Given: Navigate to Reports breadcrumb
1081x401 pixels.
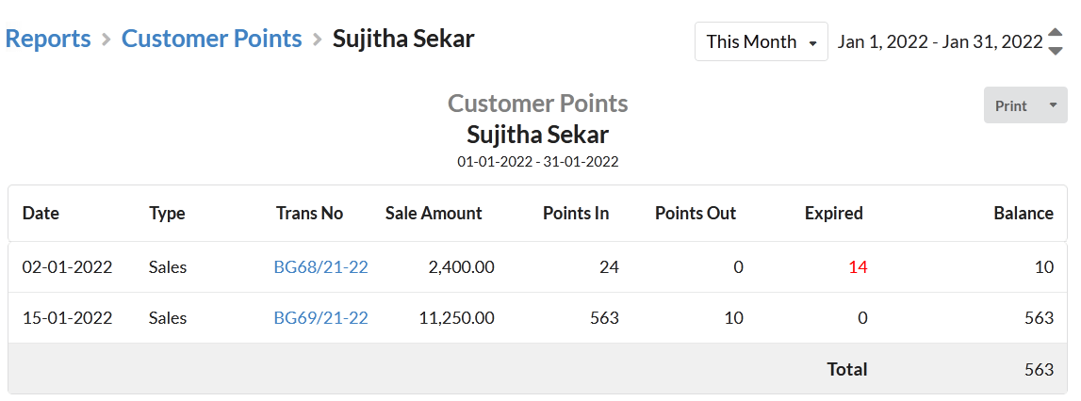Looking at the screenshot, I should pyautogui.click(x=48, y=39).
